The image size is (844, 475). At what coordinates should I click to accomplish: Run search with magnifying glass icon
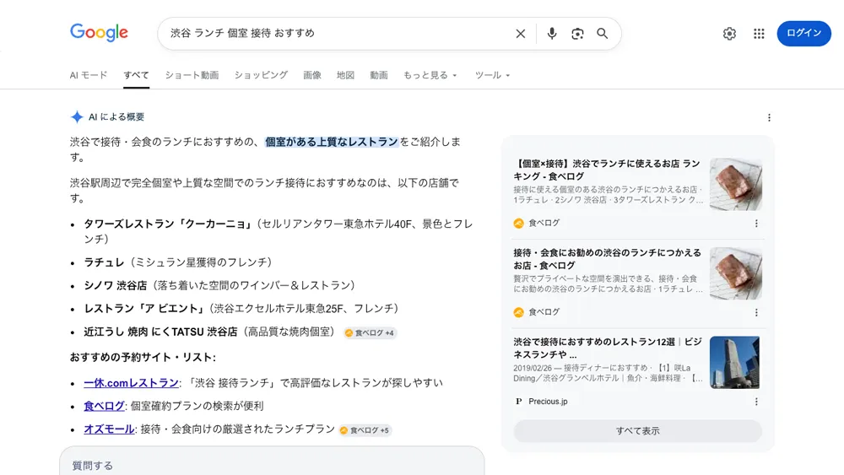[603, 34]
